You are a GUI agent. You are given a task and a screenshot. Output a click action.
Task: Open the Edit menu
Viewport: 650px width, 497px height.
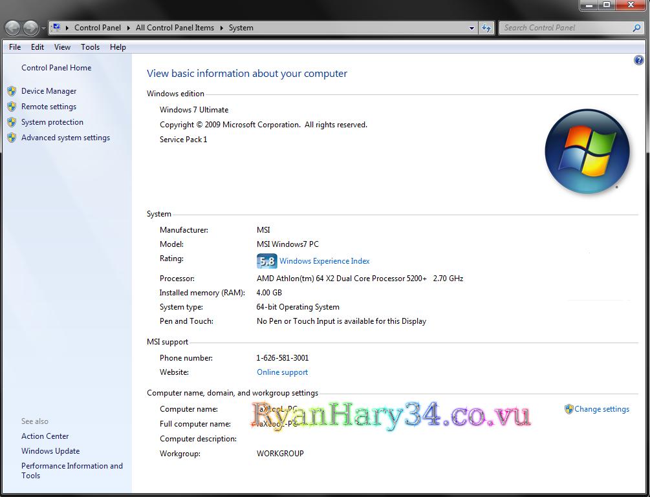click(38, 47)
